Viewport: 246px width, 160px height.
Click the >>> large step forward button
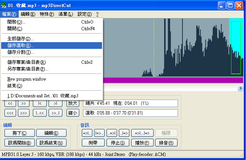click(x=24, y=113)
